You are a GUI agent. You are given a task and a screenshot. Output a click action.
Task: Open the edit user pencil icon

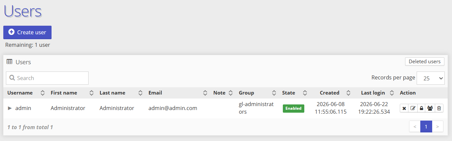(413, 108)
